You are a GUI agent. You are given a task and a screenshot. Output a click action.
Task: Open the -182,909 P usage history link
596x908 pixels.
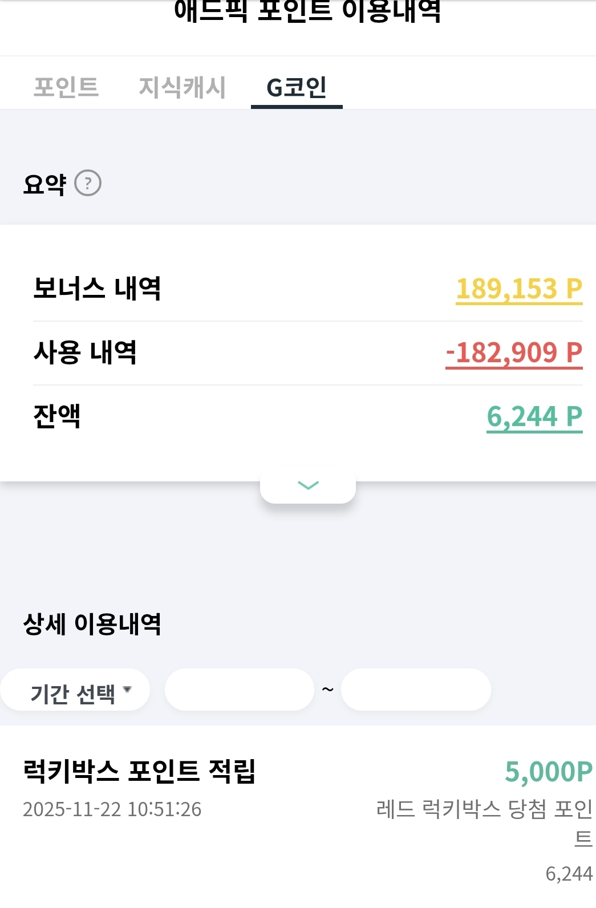click(x=514, y=352)
